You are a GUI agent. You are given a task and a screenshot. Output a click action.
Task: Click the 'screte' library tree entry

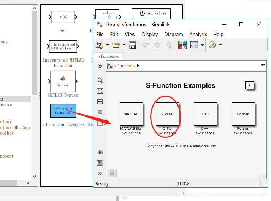(x=6, y=105)
